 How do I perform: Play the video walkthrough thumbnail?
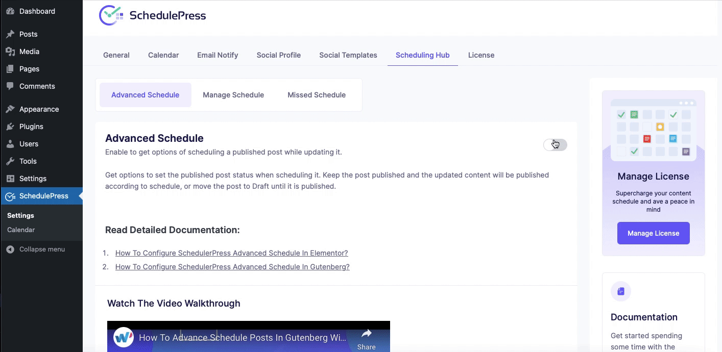248,337
